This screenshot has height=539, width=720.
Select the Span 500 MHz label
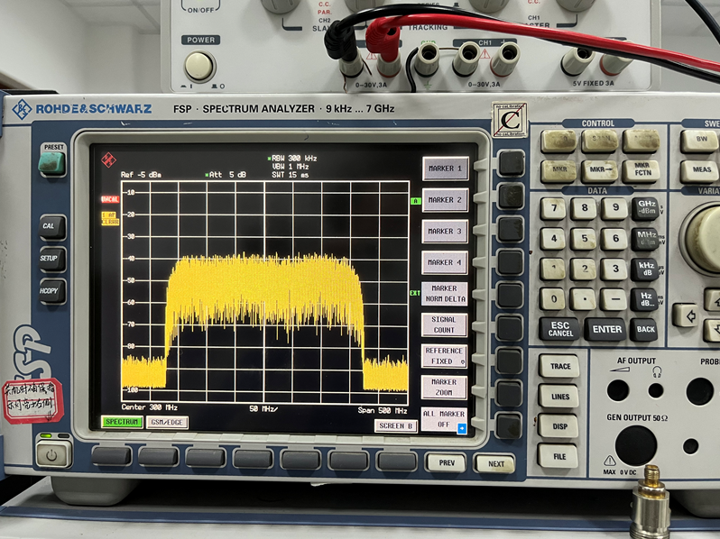click(x=383, y=410)
